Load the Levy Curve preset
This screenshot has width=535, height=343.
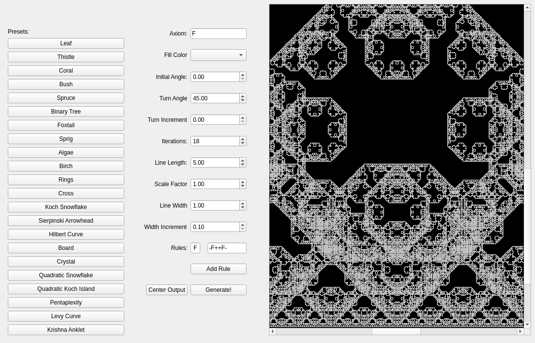click(x=66, y=316)
